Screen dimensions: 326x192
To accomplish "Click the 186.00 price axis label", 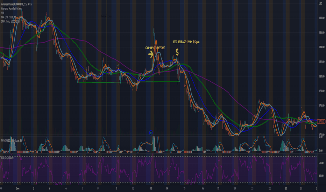I will 322,32.
